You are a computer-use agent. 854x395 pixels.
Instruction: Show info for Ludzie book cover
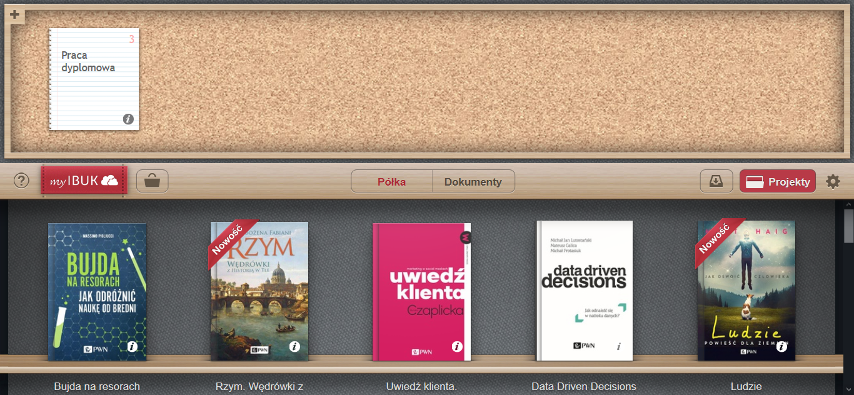[781, 346]
